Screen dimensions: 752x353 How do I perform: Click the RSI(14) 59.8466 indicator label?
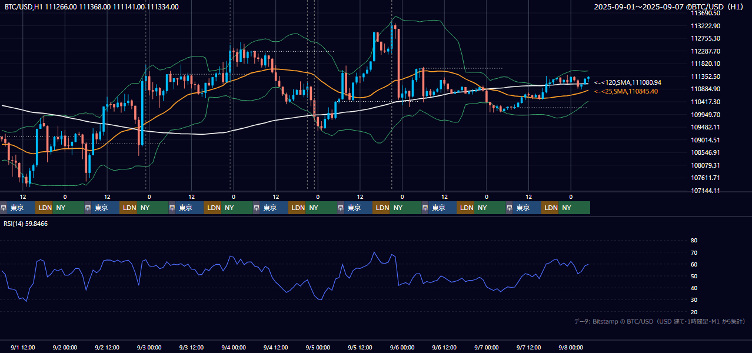click(x=26, y=224)
